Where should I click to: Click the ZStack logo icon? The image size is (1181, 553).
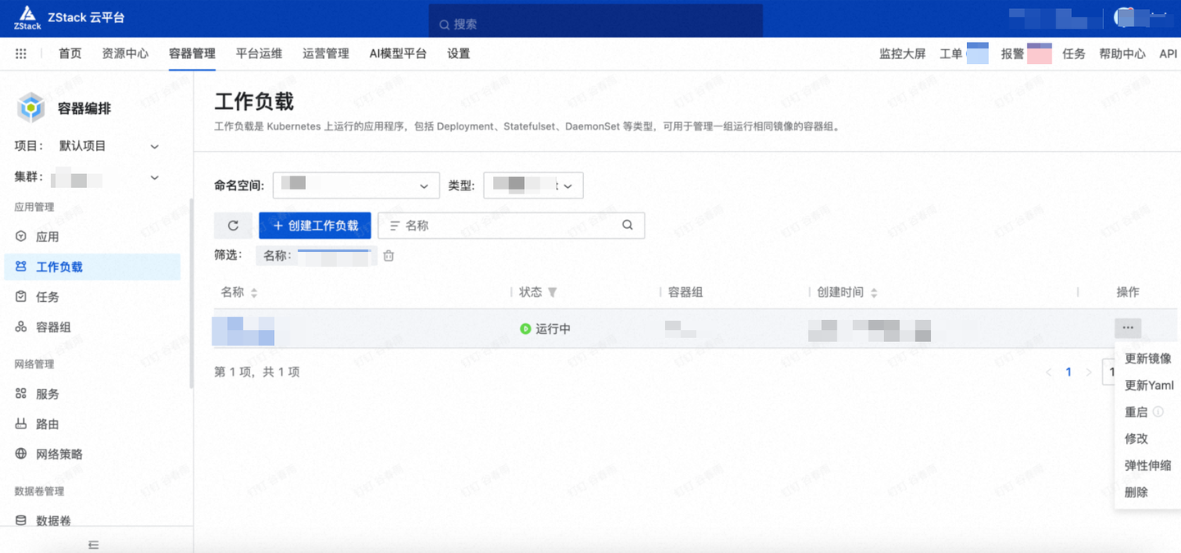point(27,17)
